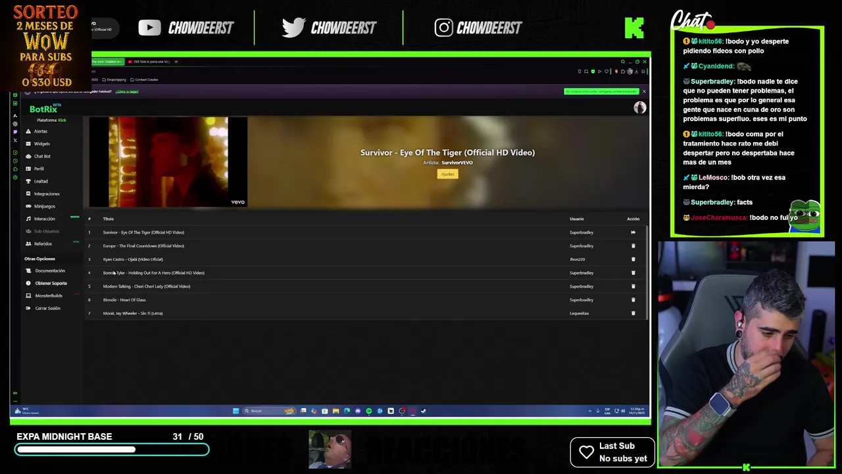This screenshot has width=842, height=474.
Task: Open Twitch icon in browser sidebar
Action: point(15,132)
